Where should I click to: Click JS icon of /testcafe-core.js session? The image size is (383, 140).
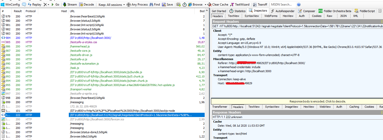[3, 51]
